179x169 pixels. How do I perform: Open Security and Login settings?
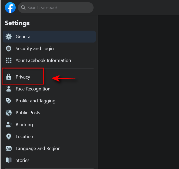click(x=49, y=48)
